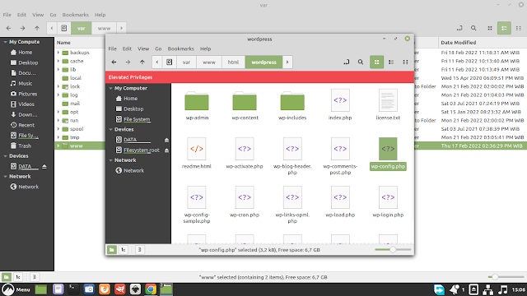Expand the cache folder in var window
The width and height of the screenshot is (527, 296).
[58, 61]
